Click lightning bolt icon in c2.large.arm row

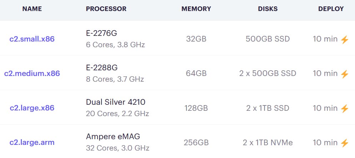coord(345,143)
